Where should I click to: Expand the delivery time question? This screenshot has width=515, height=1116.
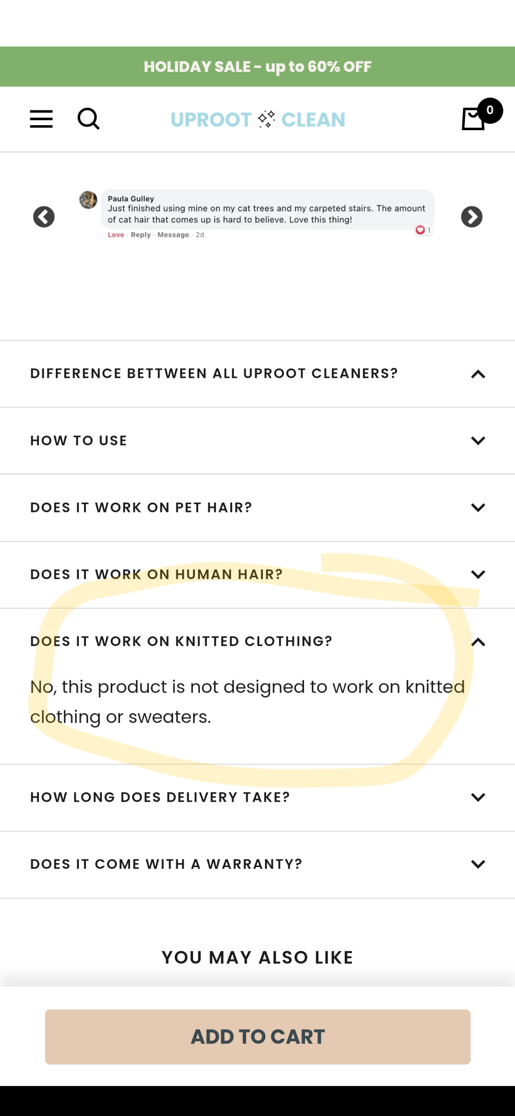(478, 798)
